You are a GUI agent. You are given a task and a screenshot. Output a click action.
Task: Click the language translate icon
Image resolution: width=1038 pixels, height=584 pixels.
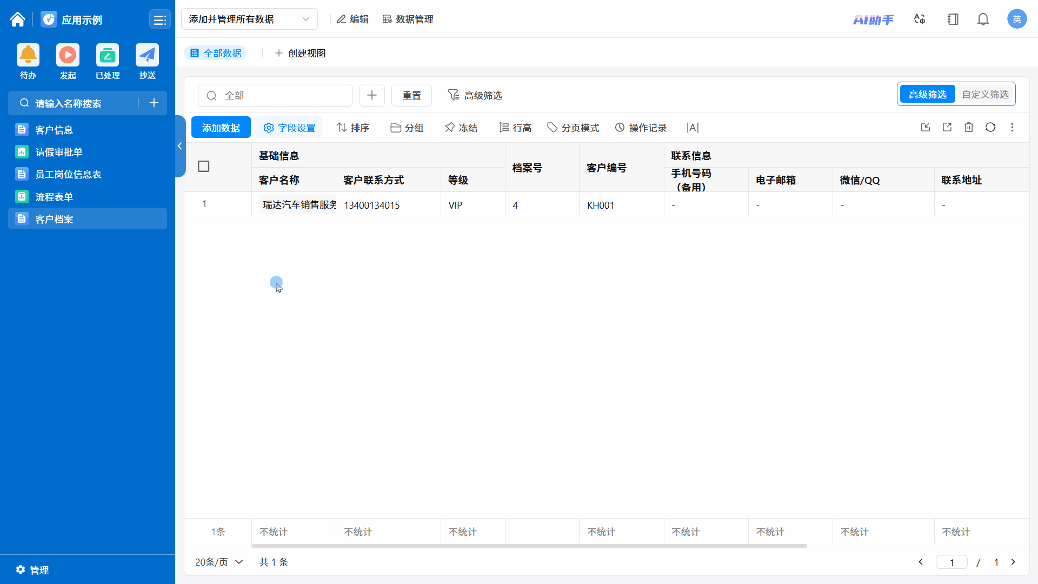tap(920, 19)
